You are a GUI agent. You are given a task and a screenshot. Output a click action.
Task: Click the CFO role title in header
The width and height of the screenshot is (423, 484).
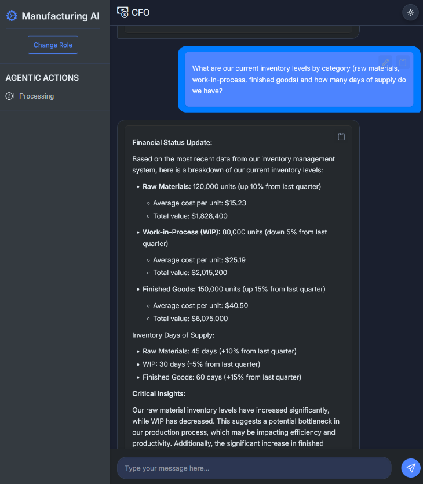pyautogui.click(x=140, y=12)
